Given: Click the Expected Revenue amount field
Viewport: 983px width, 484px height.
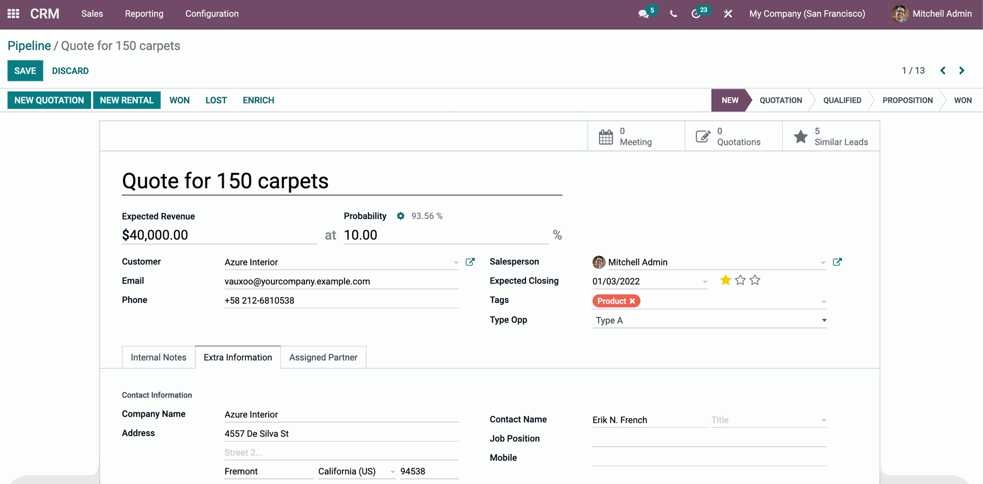Looking at the screenshot, I should tap(219, 235).
